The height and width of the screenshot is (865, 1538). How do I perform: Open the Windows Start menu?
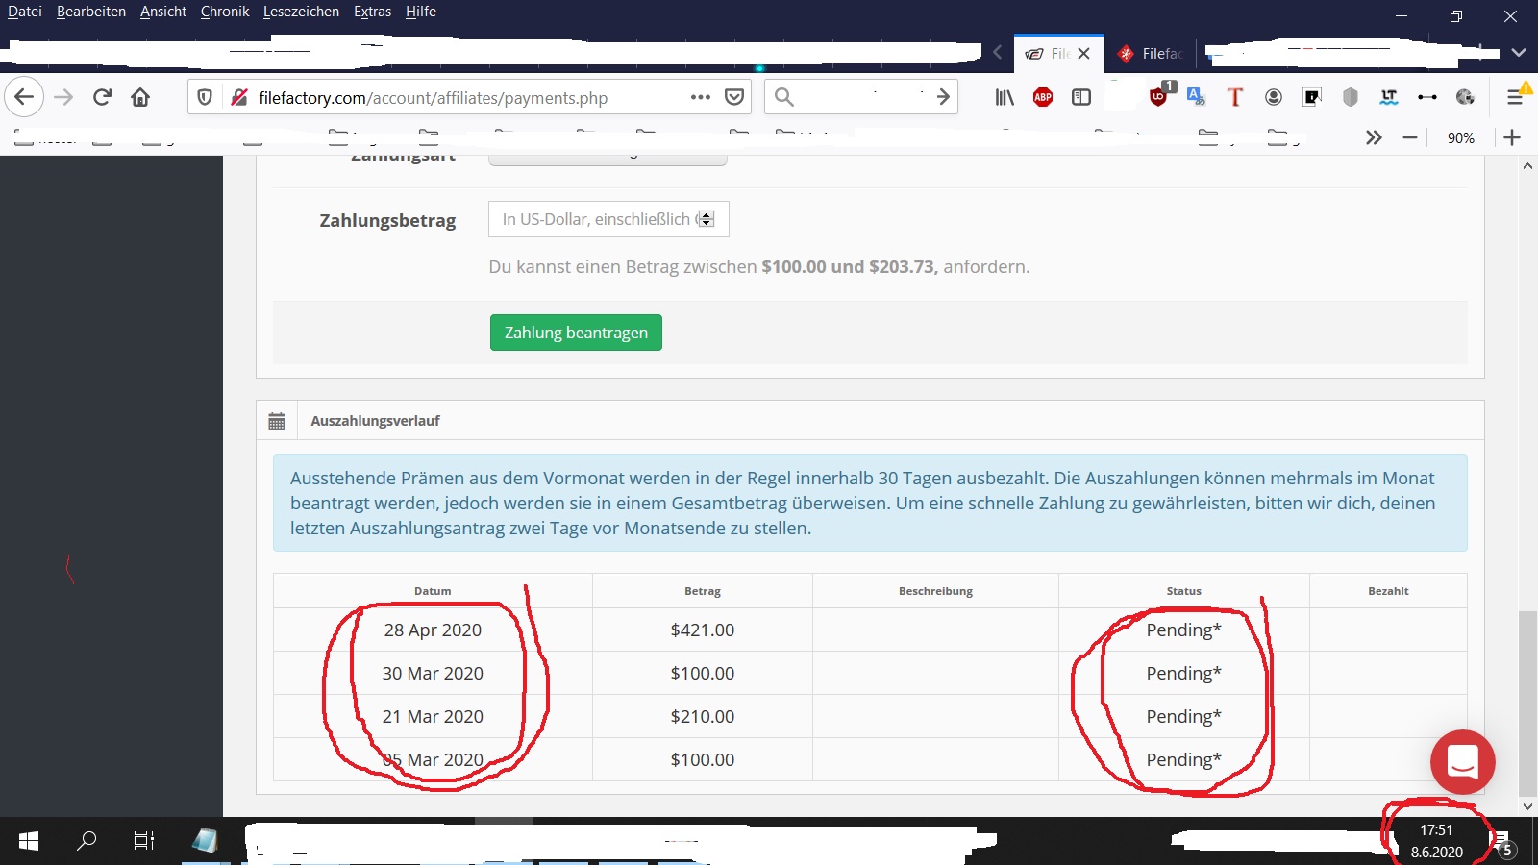[29, 841]
